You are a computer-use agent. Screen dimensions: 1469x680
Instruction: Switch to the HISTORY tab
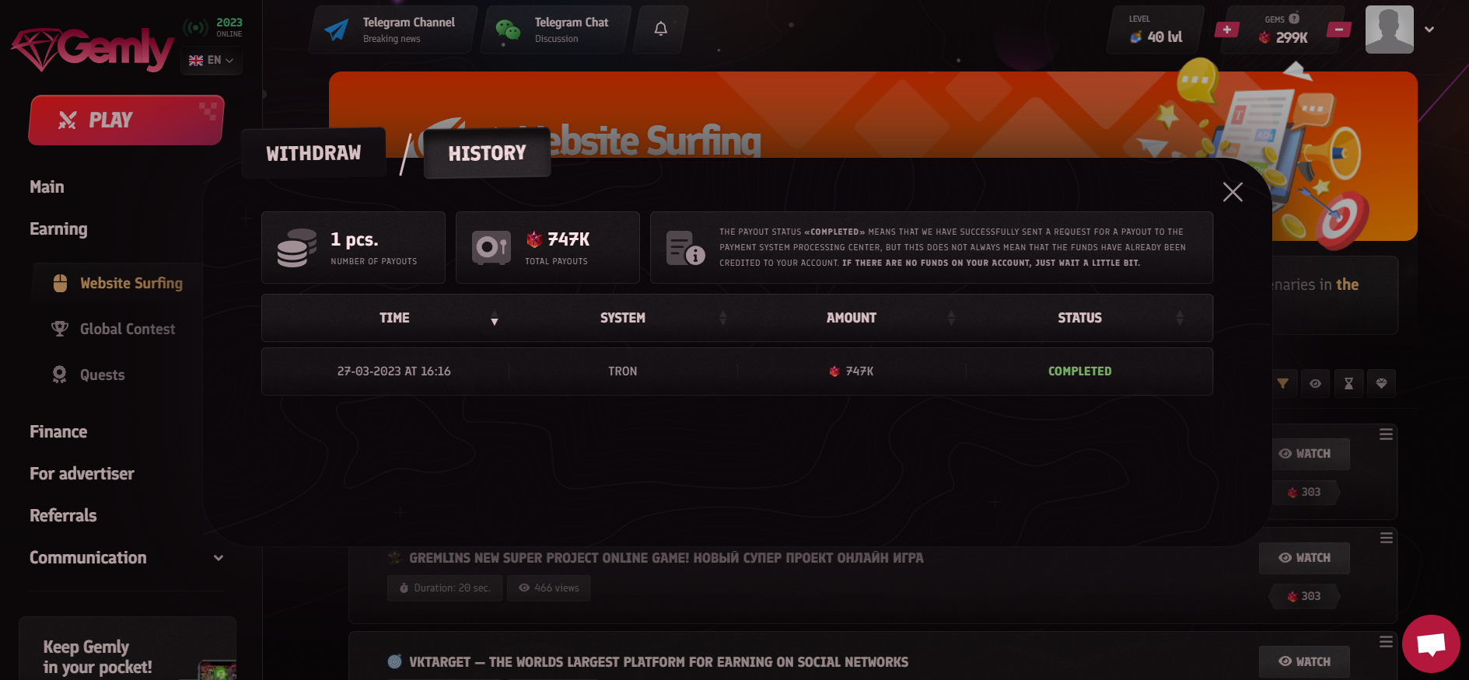click(x=487, y=153)
